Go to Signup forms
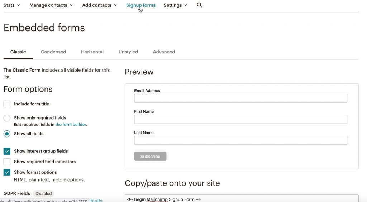The image size is (367, 202). pyautogui.click(x=140, y=5)
